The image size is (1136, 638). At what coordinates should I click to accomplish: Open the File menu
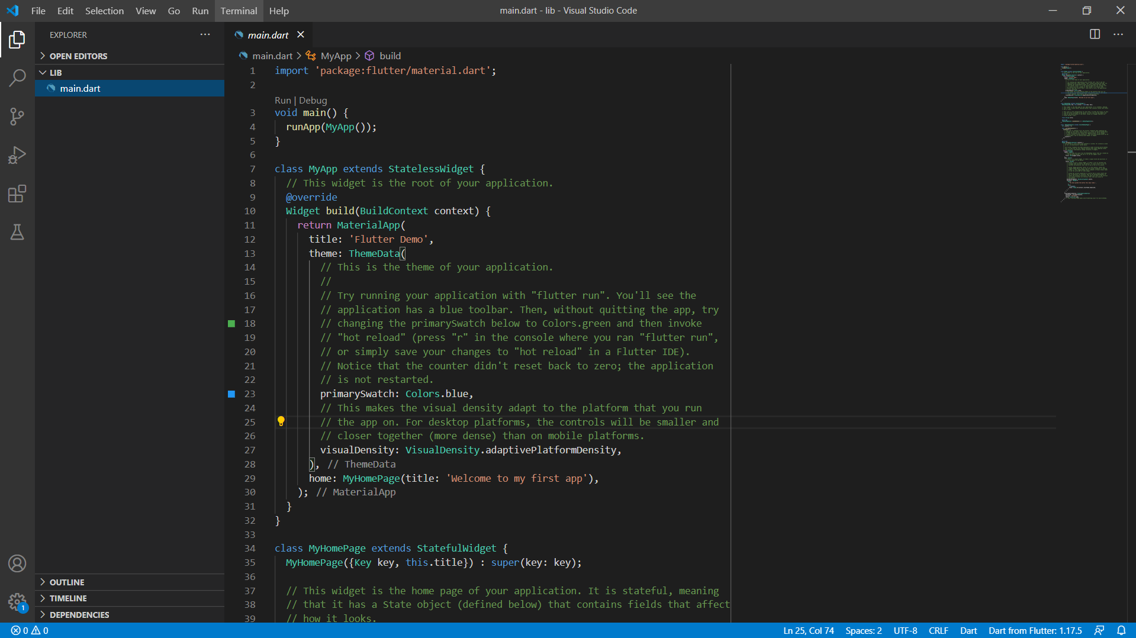pyautogui.click(x=38, y=11)
